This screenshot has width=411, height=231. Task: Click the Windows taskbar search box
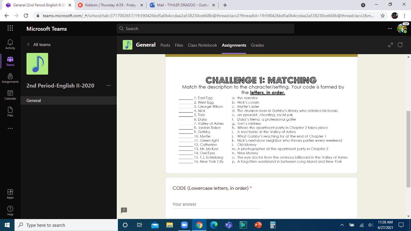tap(66, 225)
